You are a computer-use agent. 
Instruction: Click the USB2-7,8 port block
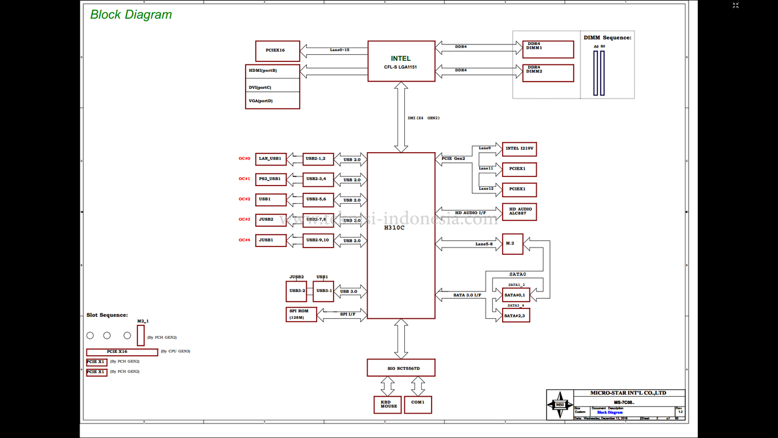[318, 220]
